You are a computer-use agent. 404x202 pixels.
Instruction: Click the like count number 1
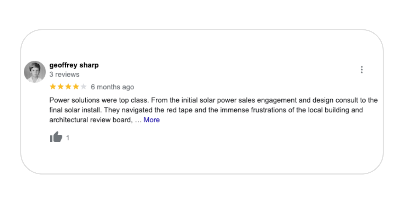coord(68,138)
